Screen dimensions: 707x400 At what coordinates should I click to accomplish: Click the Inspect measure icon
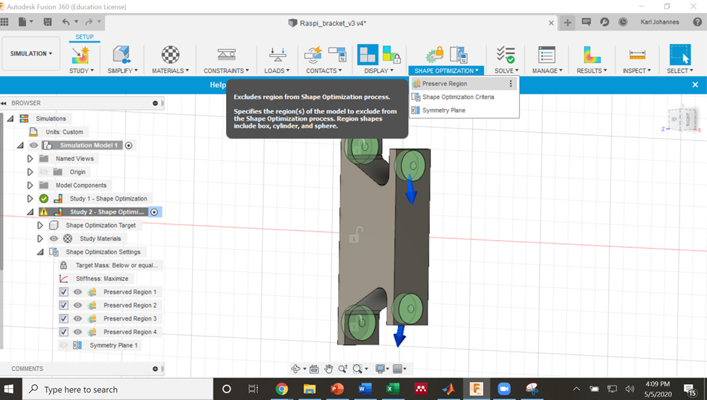point(637,55)
